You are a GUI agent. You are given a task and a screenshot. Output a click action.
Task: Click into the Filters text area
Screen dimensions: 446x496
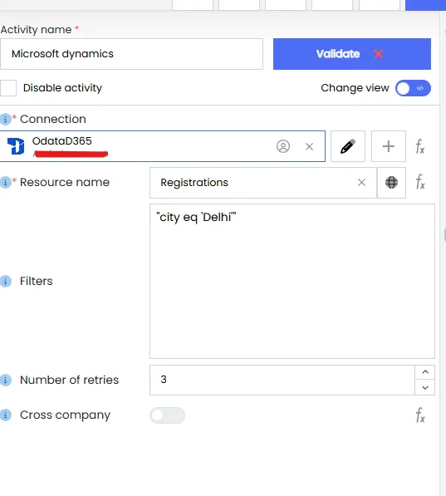point(292,281)
